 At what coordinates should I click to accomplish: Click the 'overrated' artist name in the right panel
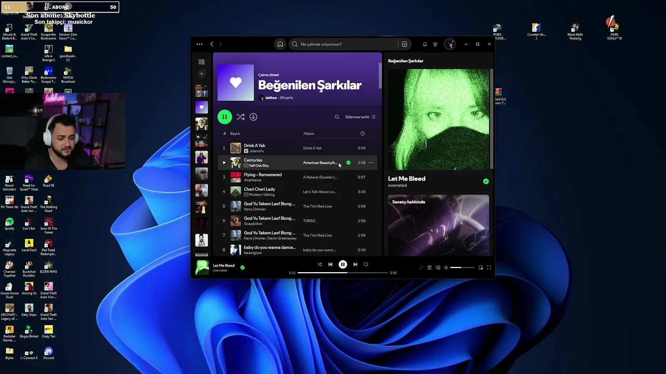pyautogui.click(x=398, y=185)
